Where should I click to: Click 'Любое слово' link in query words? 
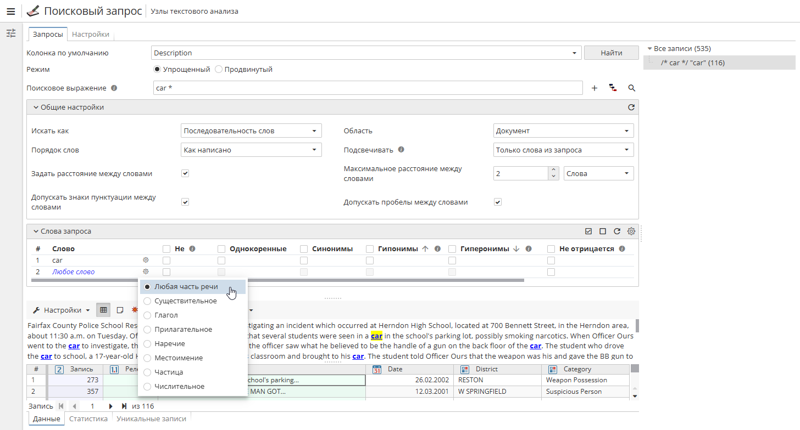tap(73, 271)
